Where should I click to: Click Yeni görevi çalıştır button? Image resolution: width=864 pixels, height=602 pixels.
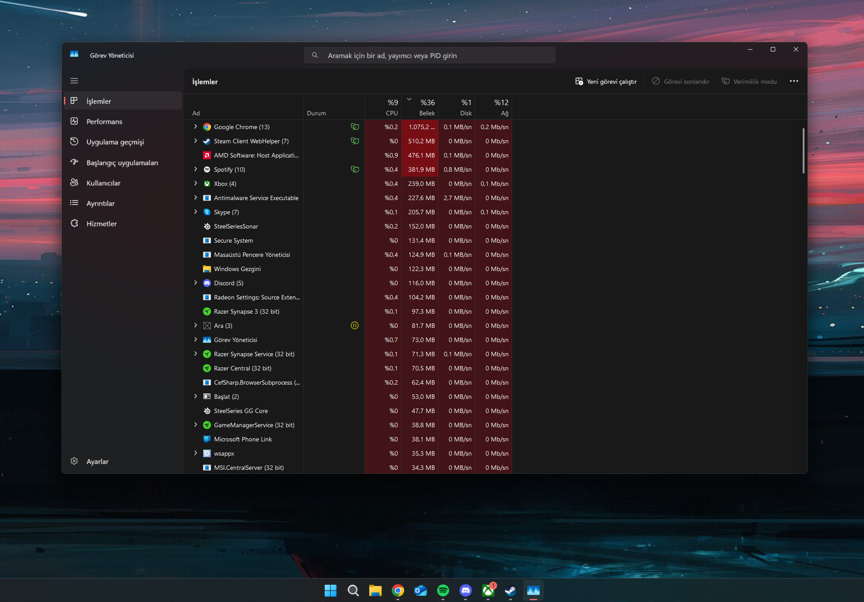[x=606, y=82]
